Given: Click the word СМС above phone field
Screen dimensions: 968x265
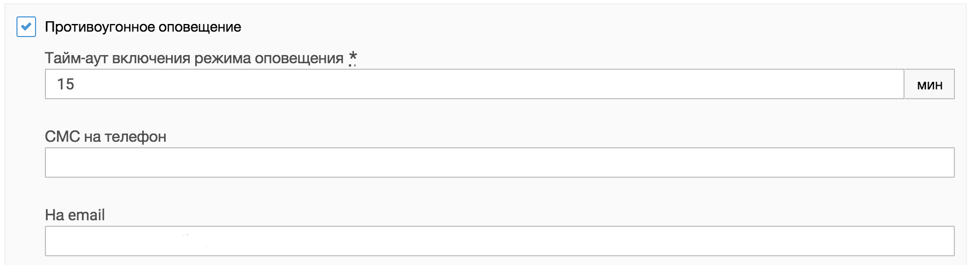Looking at the screenshot, I should pyautogui.click(x=62, y=136).
